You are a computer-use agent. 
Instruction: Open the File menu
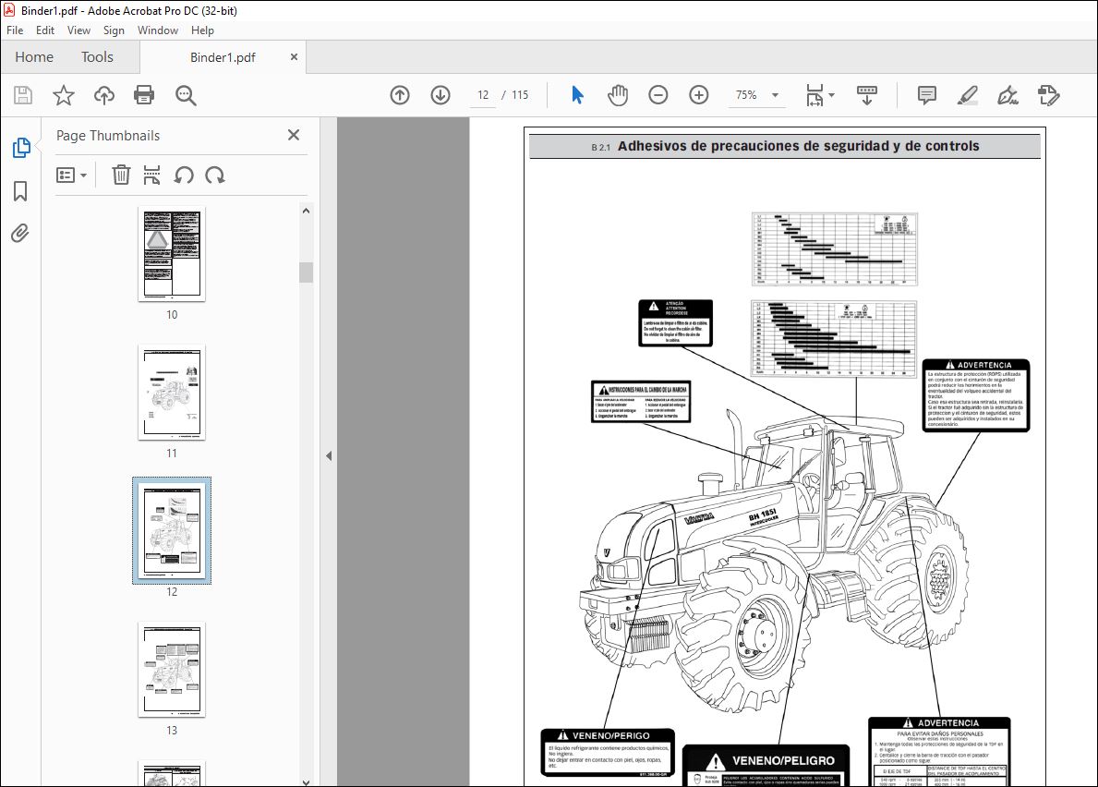click(x=15, y=30)
